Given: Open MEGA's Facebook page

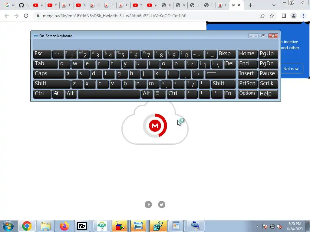Looking at the screenshot, I should point(148,205).
